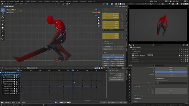Click the wrench icon on W Quaternion Rotation channel
189x106 pixels.
click(x=14, y=78)
